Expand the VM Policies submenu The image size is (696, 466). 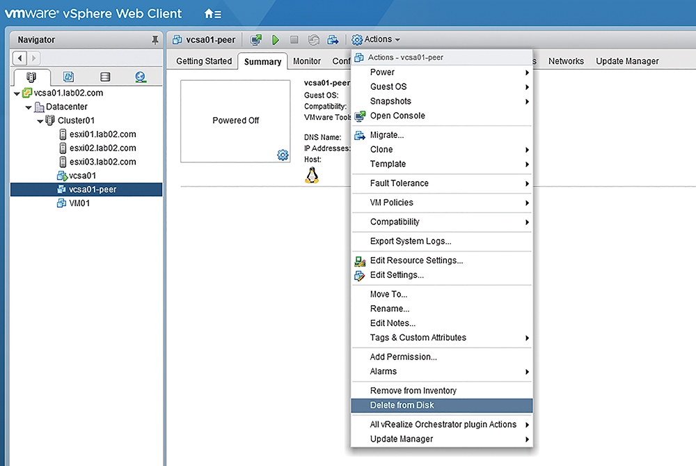point(442,203)
